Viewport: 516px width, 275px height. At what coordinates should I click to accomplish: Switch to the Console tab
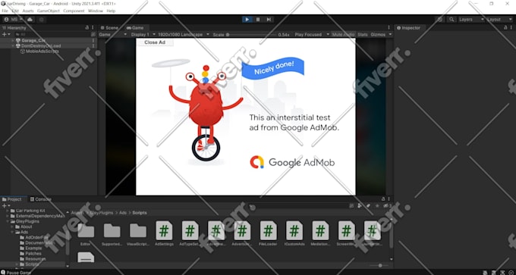point(41,199)
